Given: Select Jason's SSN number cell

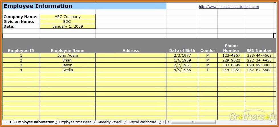Looking at the screenshot, I should tap(259, 65).
